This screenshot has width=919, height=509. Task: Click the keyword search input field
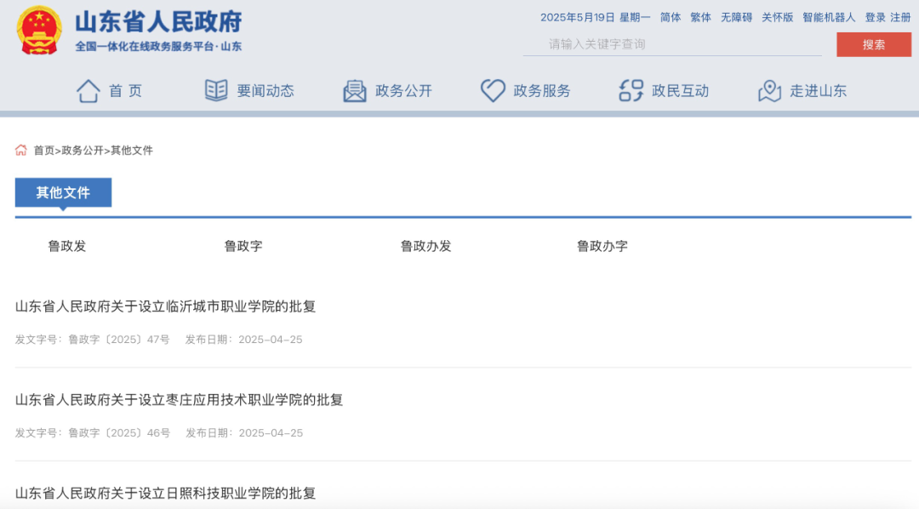(671, 45)
